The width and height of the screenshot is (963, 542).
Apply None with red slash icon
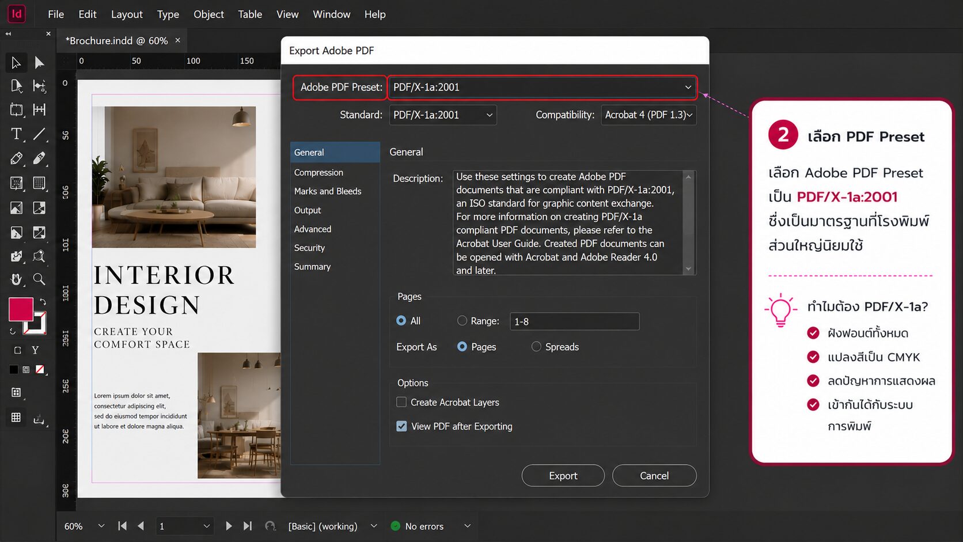pyautogui.click(x=40, y=370)
